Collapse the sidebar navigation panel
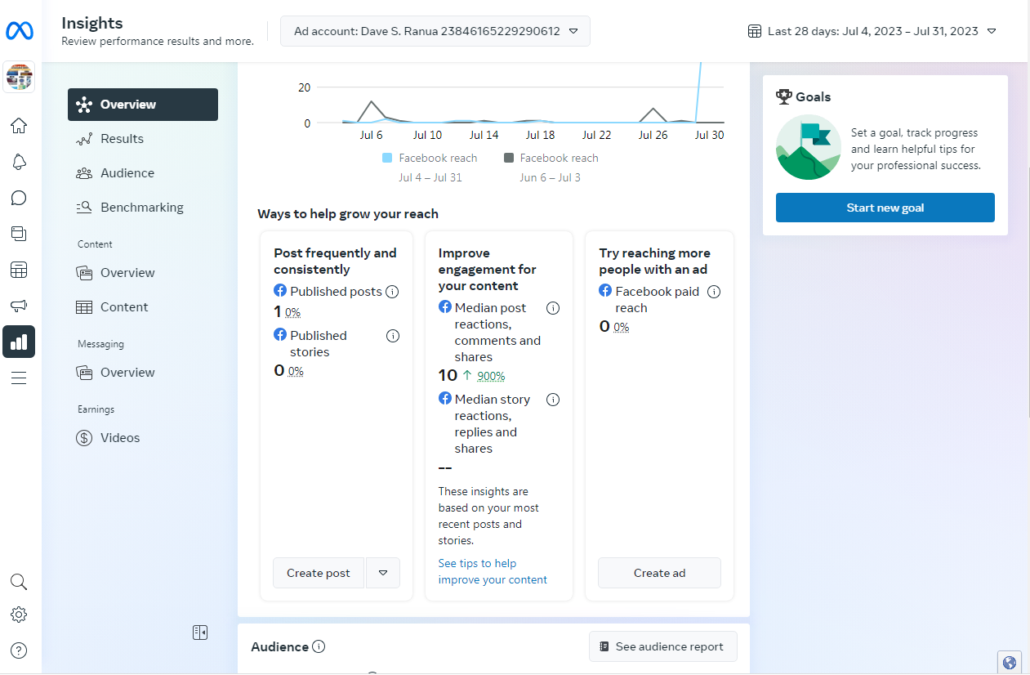1030x675 pixels. pos(200,632)
